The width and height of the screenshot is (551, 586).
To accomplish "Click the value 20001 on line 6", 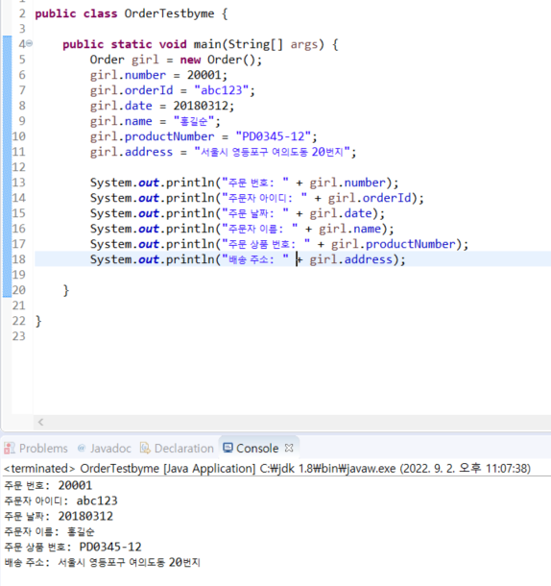I will [x=204, y=75].
